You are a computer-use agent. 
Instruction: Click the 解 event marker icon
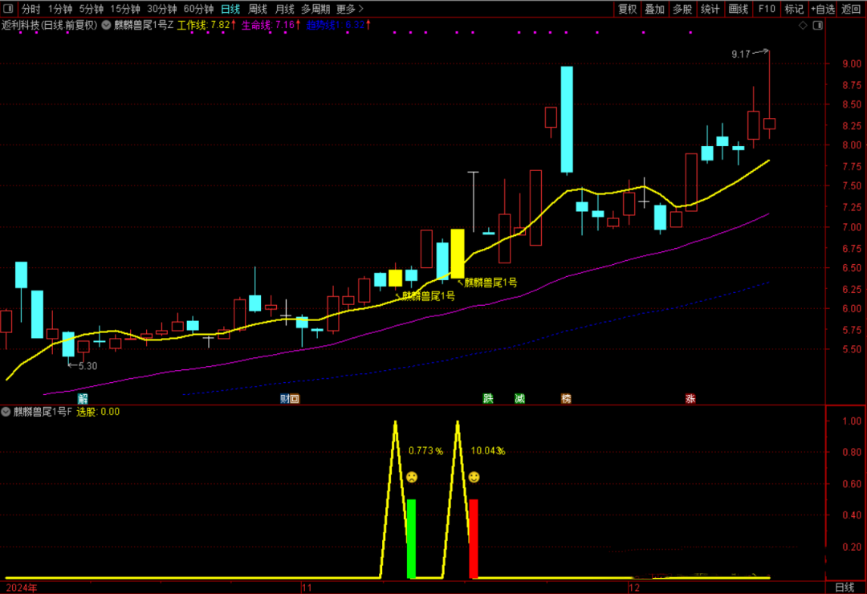(x=83, y=399)
